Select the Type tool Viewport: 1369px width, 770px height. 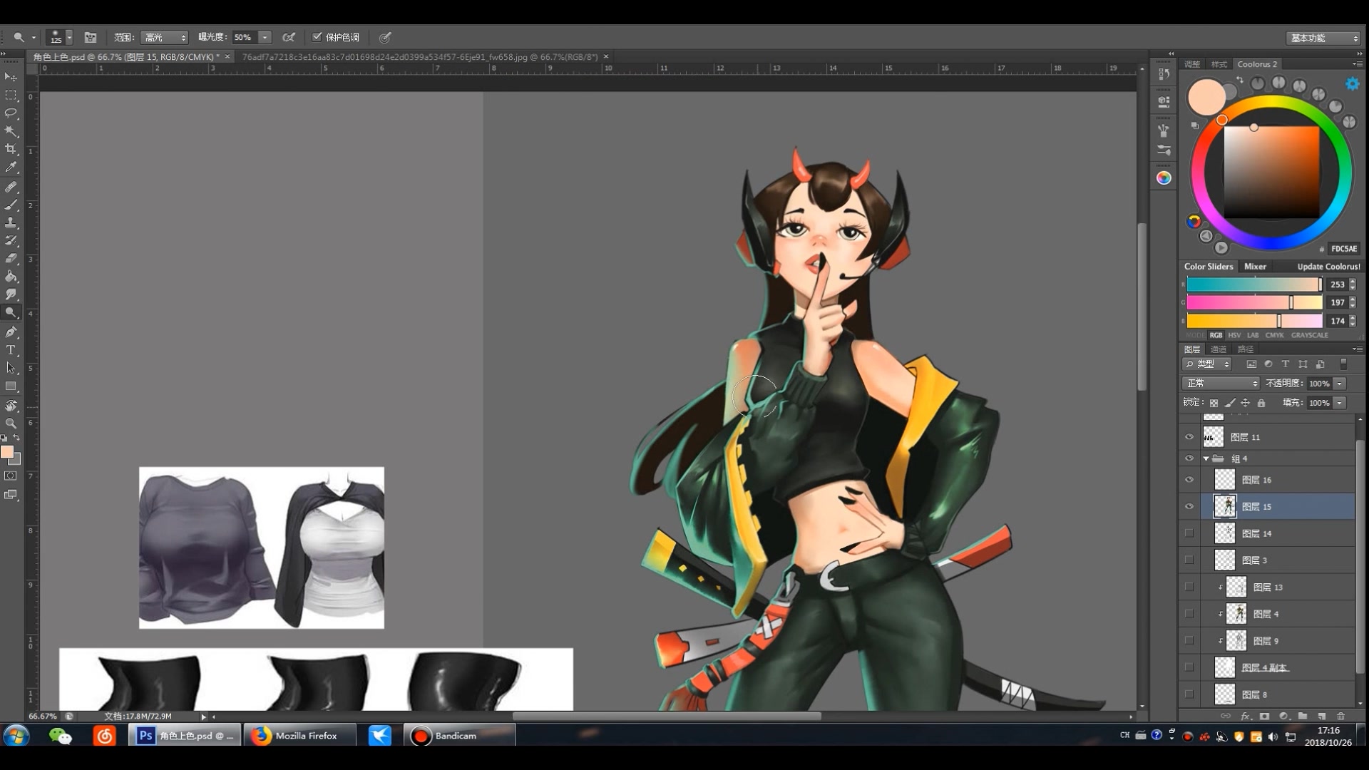11,350
